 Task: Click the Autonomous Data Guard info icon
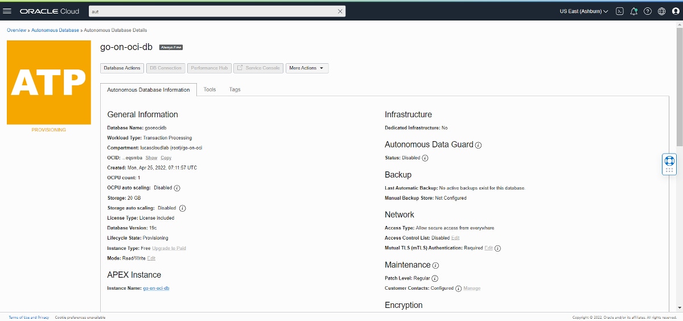478,145
